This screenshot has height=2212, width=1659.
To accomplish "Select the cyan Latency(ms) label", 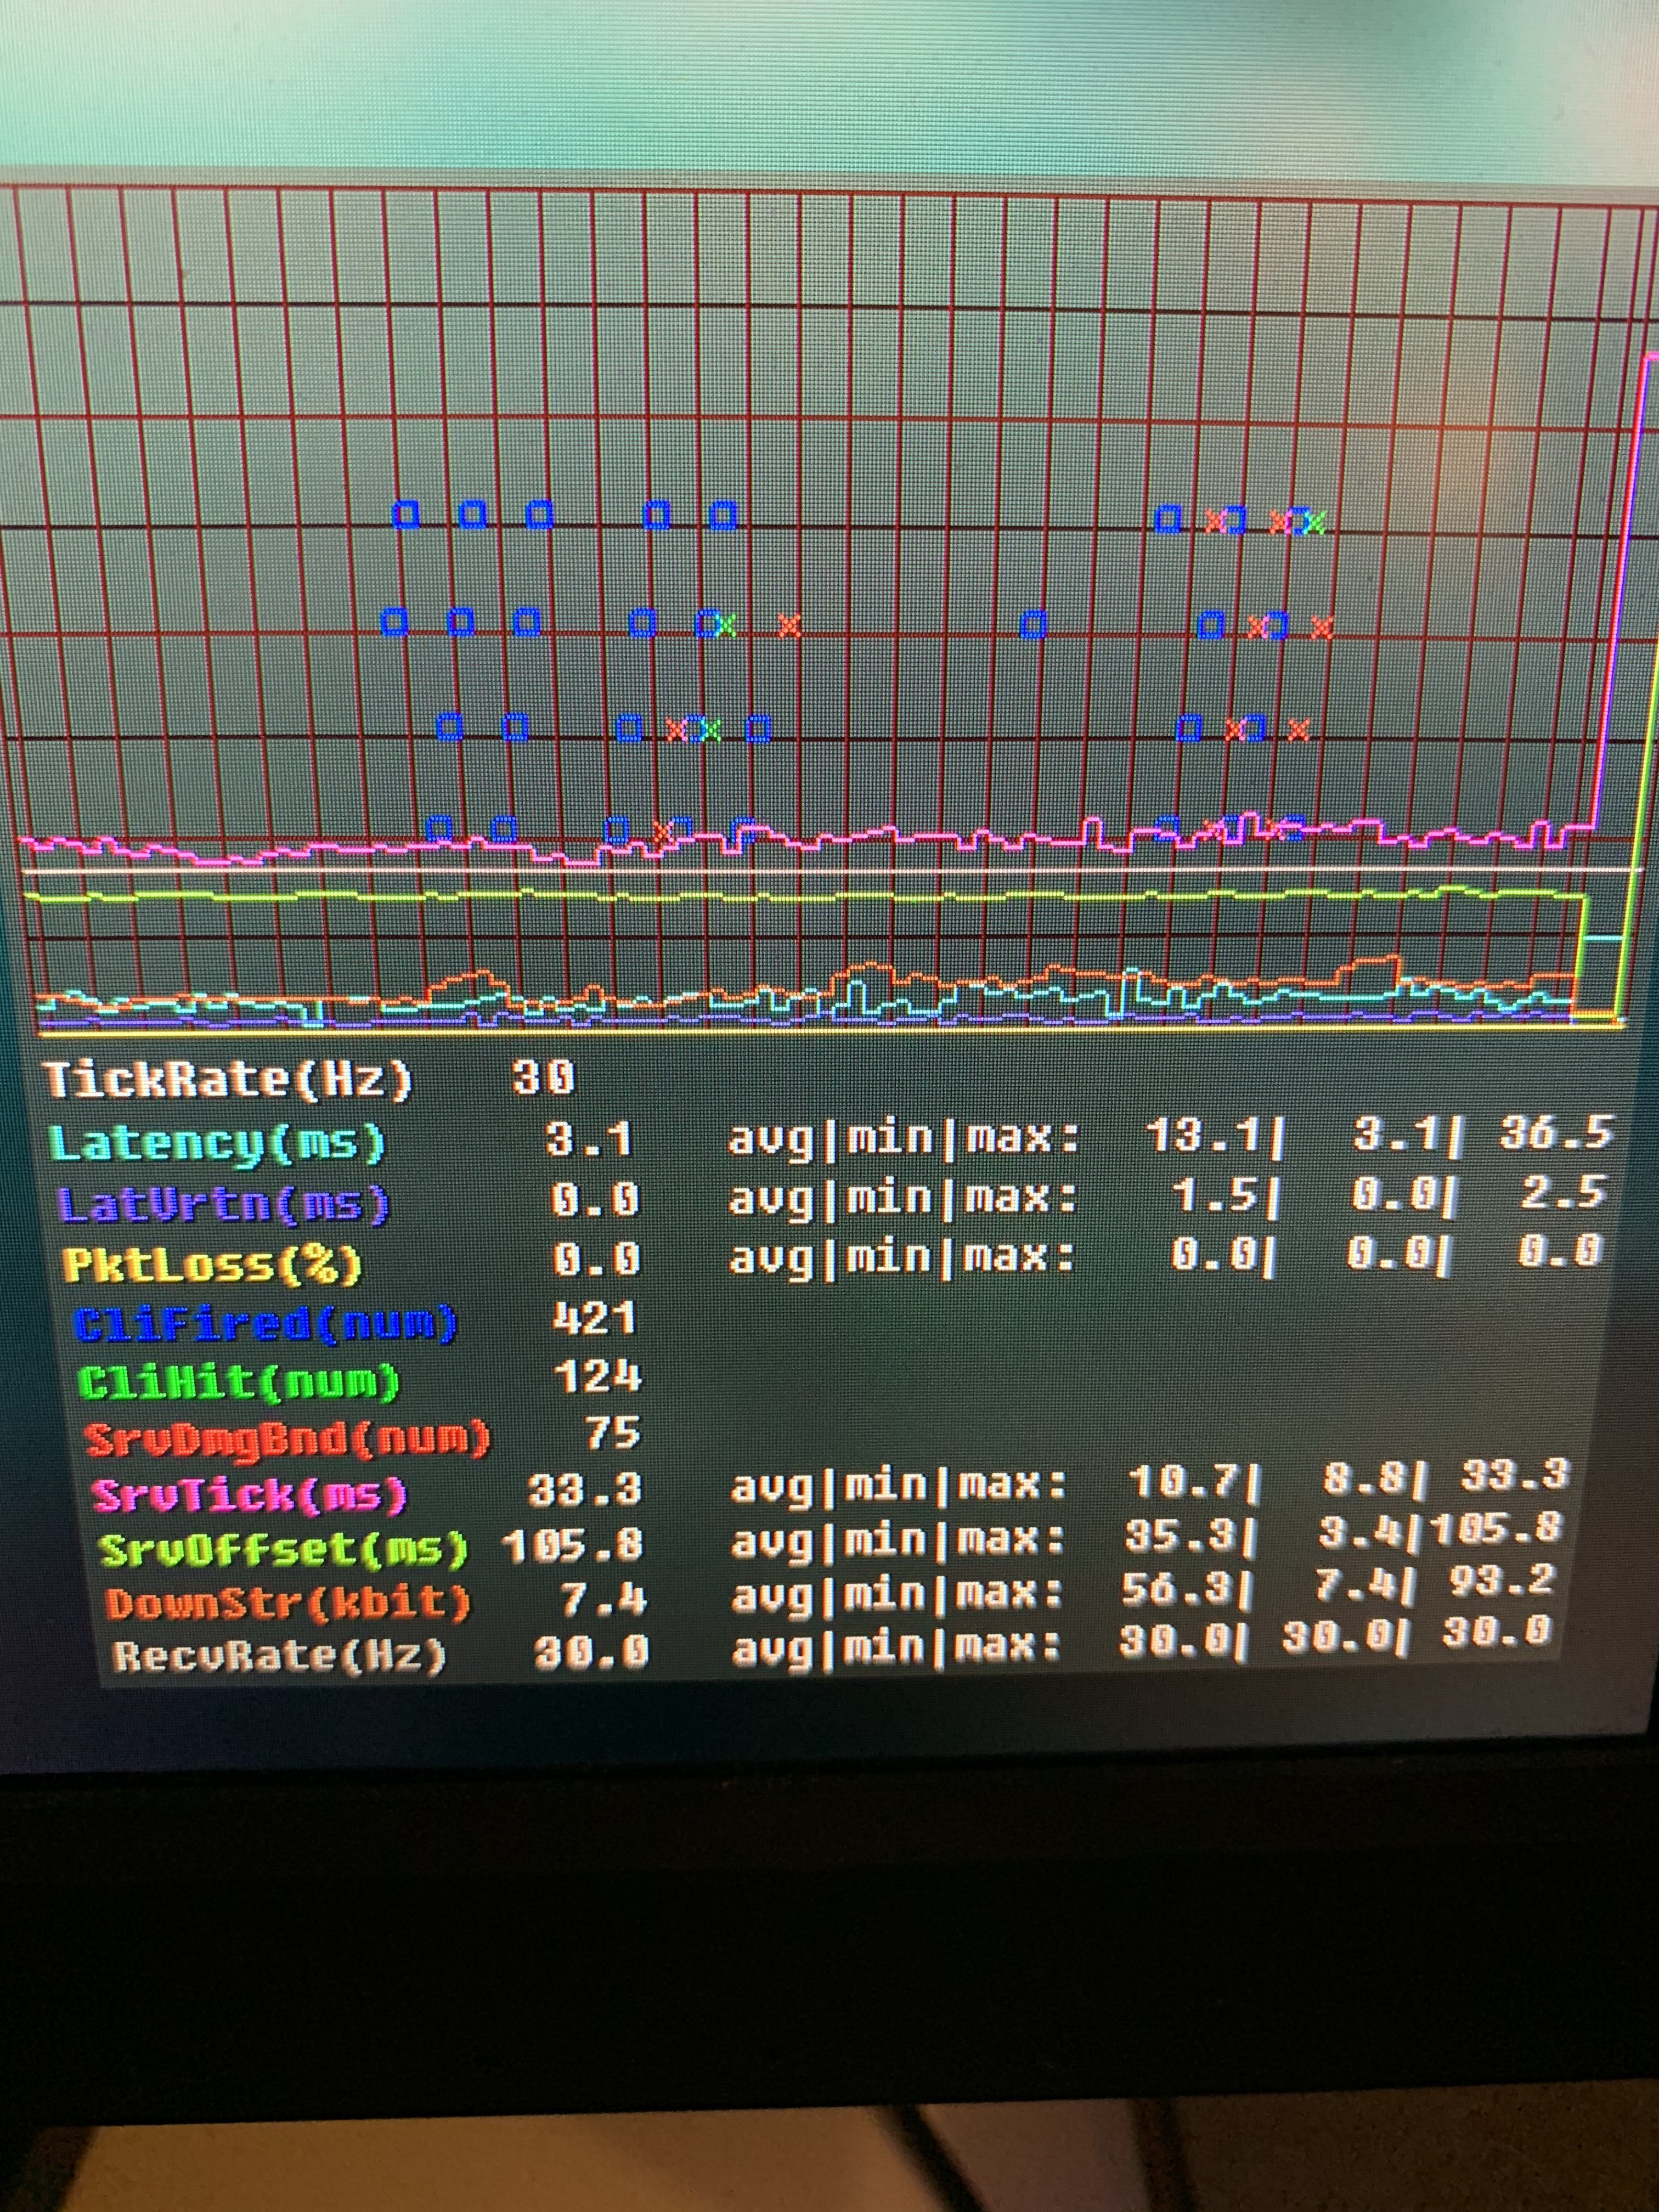I will tap(217, 1143).
